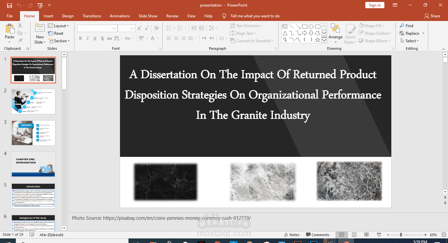Decrease list indent level
The height and width of the screenshot is (243, 448).
[194, 28]
